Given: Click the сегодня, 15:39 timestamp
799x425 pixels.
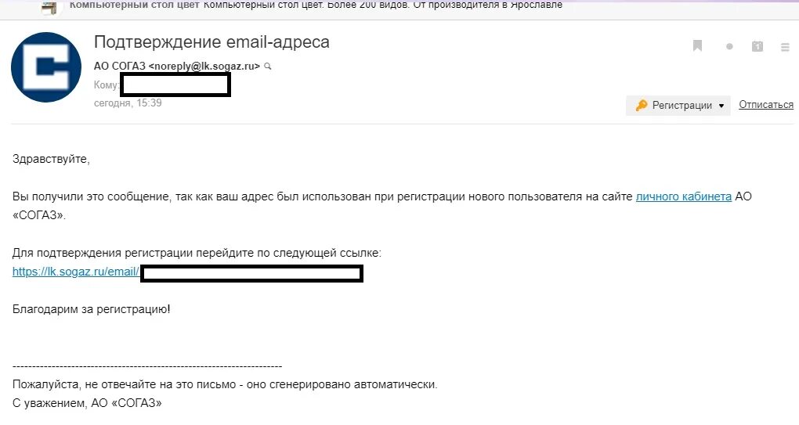Looking at the screenshot, I should tap(128, 103).
